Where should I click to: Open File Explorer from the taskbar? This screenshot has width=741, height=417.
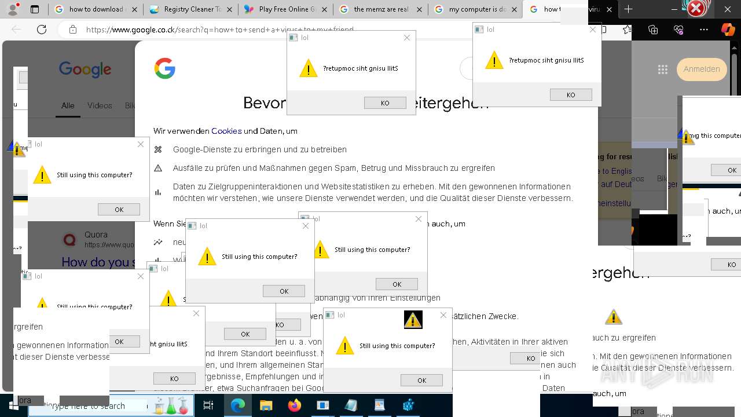coord(266,406)
